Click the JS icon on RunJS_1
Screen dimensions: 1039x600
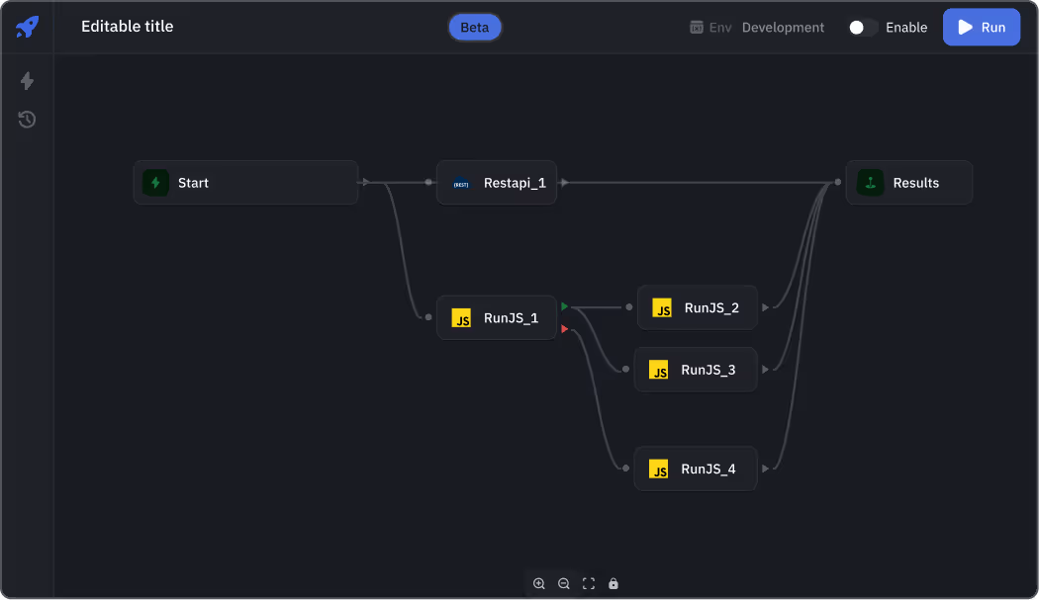pos(461,318)
